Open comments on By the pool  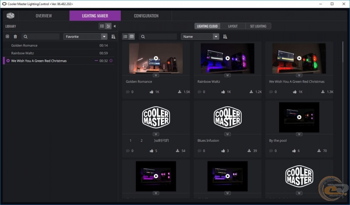tap(271, 151)
